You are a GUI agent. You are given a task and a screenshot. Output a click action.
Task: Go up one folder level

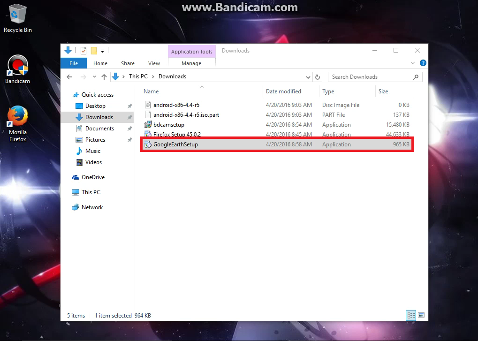tap(104, 77)
